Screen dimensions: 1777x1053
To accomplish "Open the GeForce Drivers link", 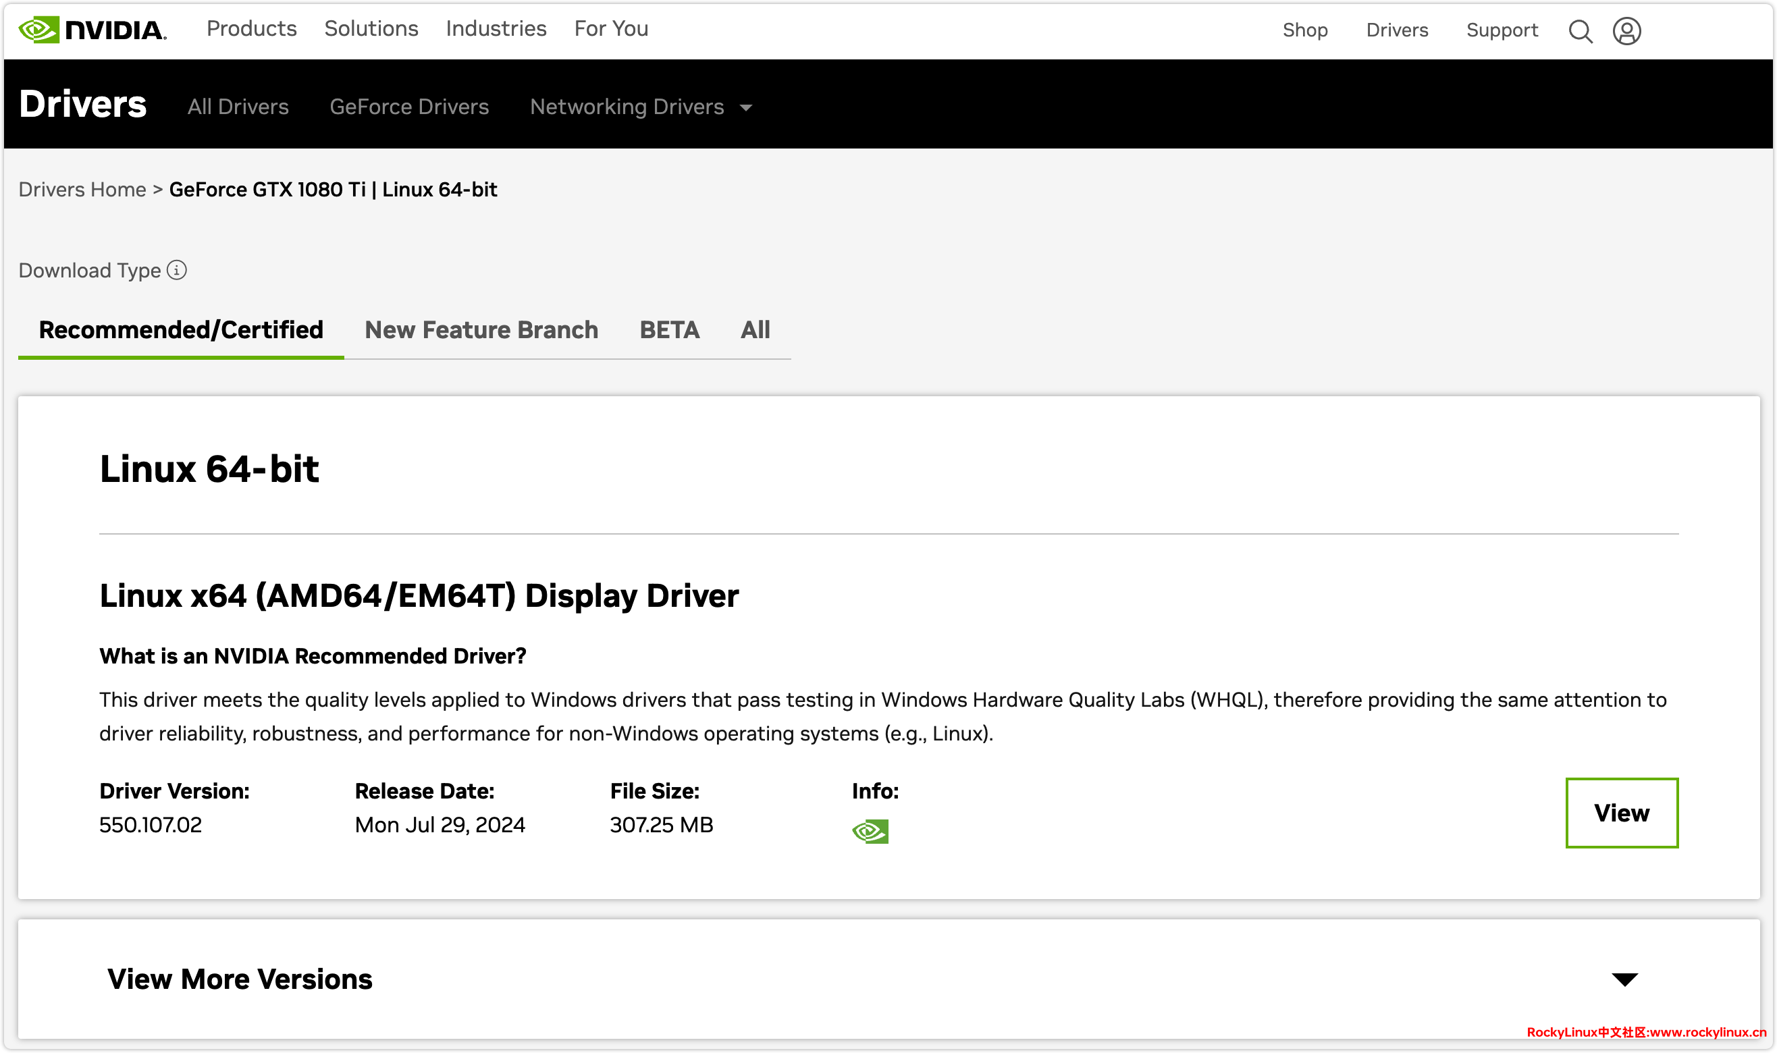I will pyautogui.click(x=409, y=107).
